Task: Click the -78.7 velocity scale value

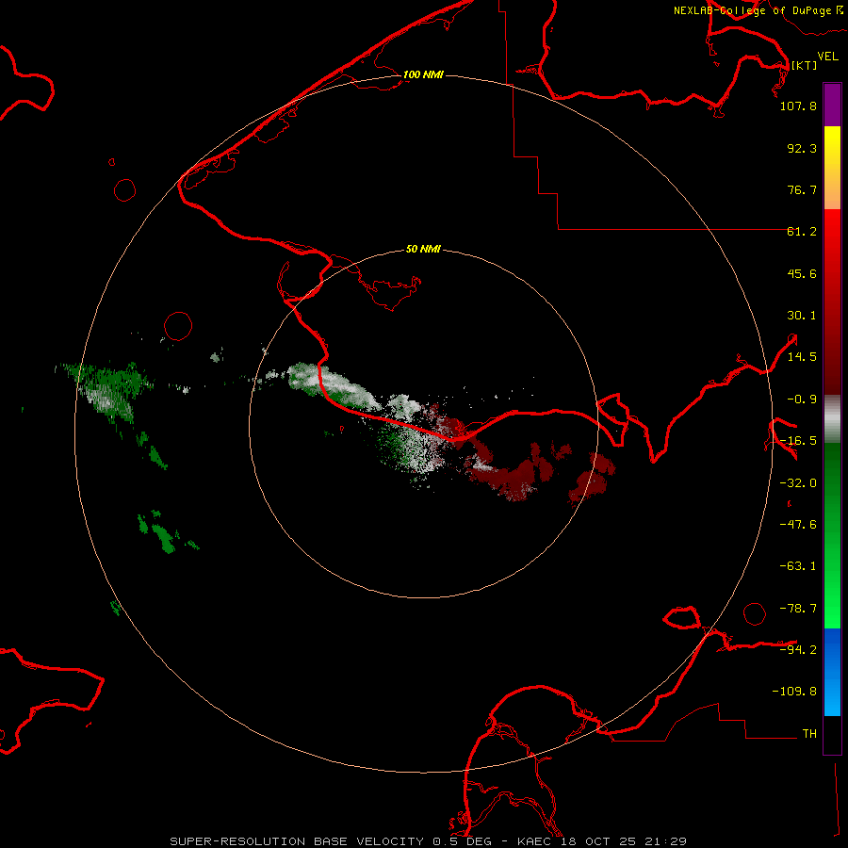Action: tap(798, 609)
